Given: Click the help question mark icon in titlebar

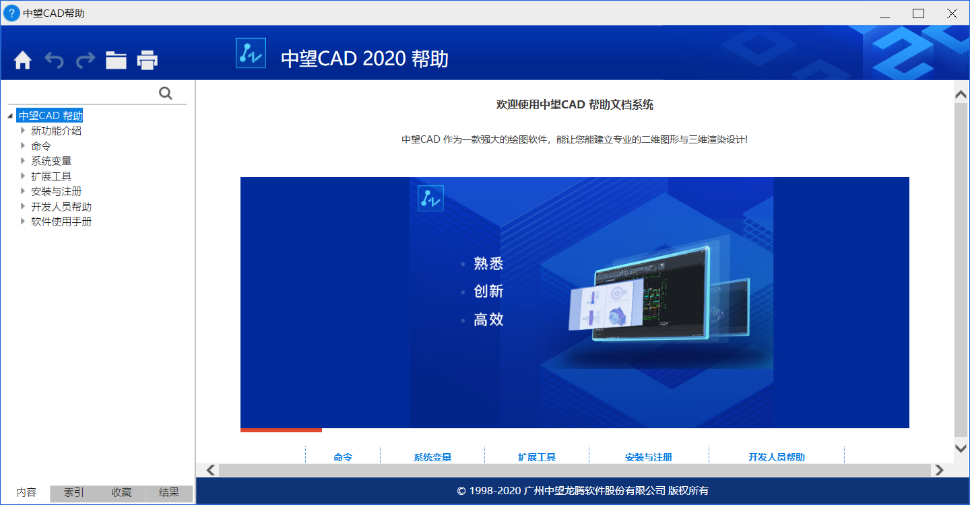Looking at the screenshot, I should [11, 13].
